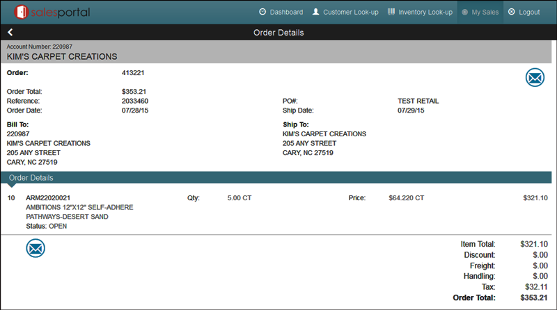
Task: Click order number 413221
Action: 134,72
